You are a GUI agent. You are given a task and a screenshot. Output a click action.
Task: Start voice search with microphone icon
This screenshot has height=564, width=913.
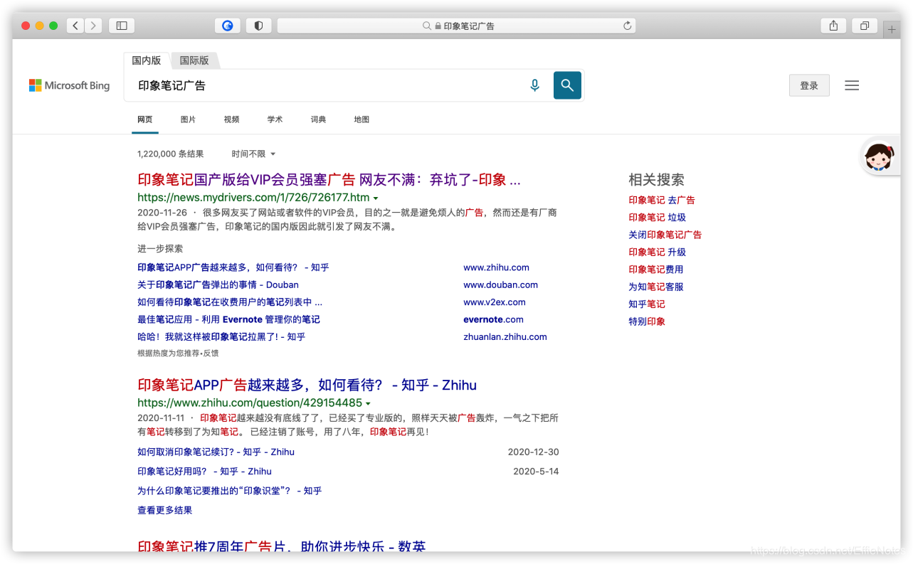[x=535, y=85]
